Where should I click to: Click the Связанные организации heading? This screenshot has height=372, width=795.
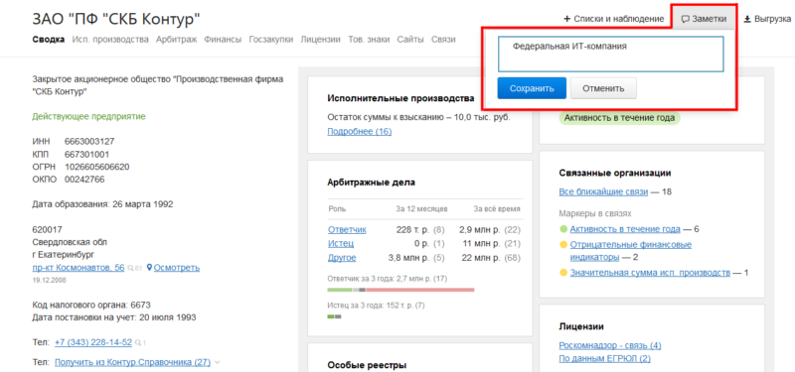615,173
